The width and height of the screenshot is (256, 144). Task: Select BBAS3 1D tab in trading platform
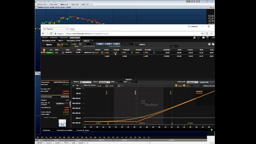[x=64, y=4]
